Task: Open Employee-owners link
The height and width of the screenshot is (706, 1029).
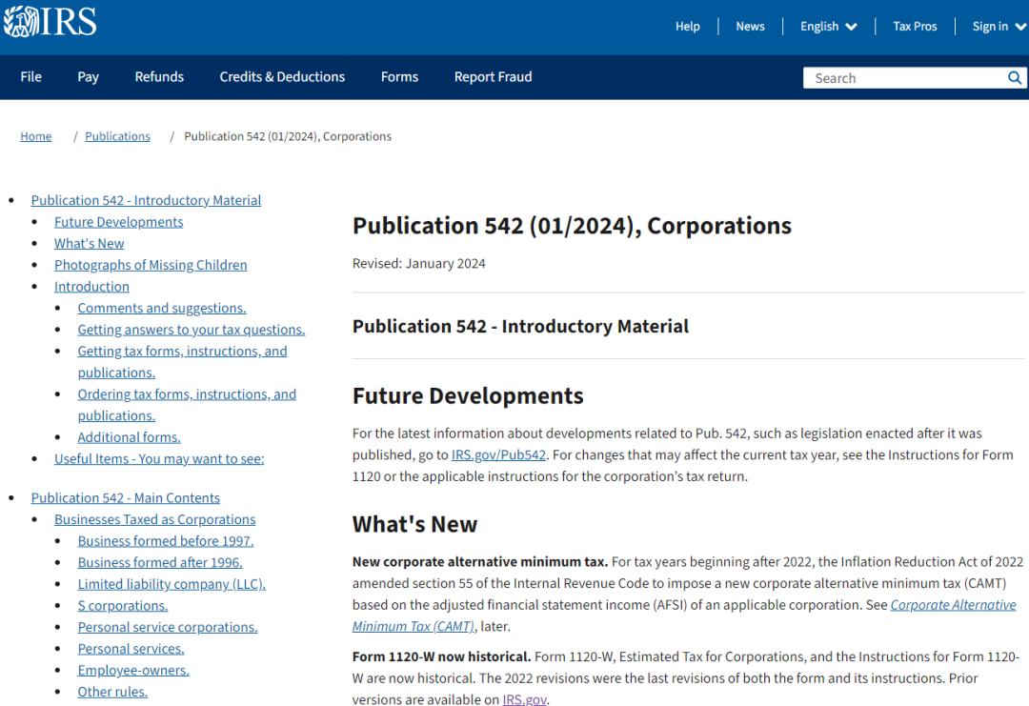Action: point(133,671)
